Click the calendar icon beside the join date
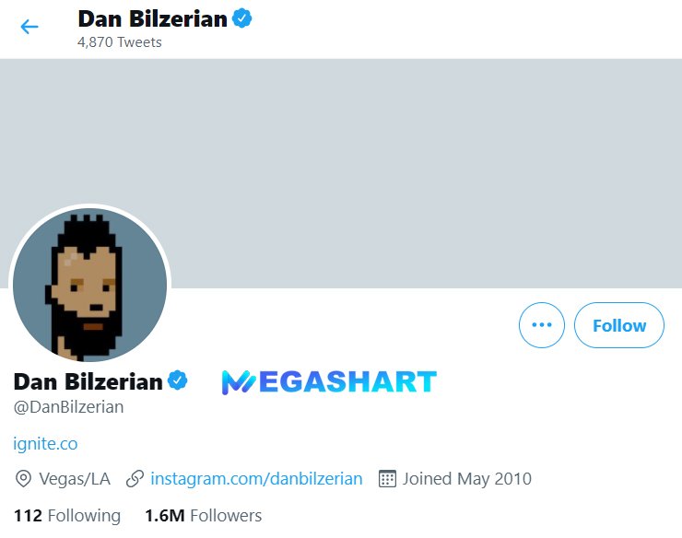This screenshot has height=538, width=682. pos(387,479)
